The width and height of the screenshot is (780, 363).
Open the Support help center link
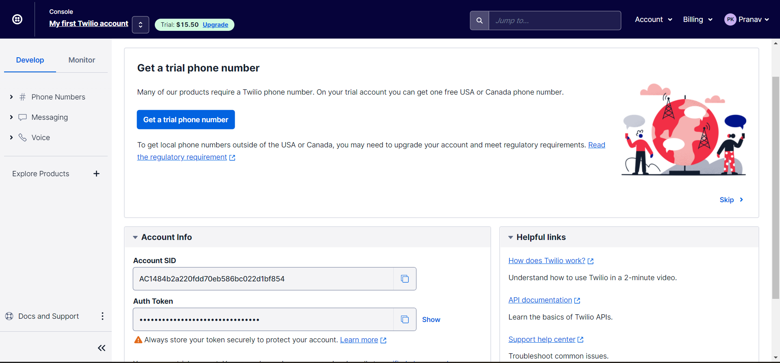(542, 339)
